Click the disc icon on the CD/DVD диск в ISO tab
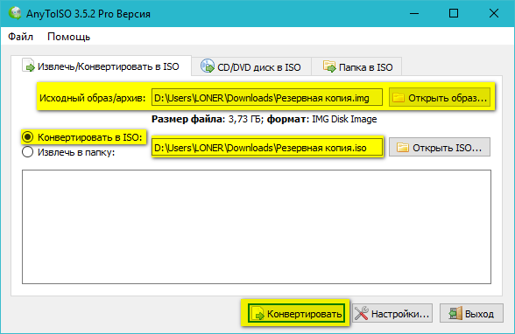Screen dimensions: 515x334 (x=208, y=66)
